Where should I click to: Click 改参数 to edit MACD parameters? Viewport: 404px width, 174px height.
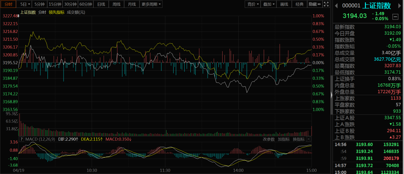click(269, 139)
